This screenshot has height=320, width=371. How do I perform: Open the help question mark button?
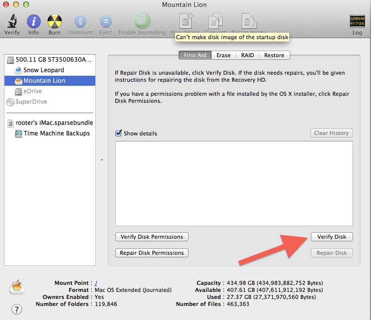click(17, 309)
